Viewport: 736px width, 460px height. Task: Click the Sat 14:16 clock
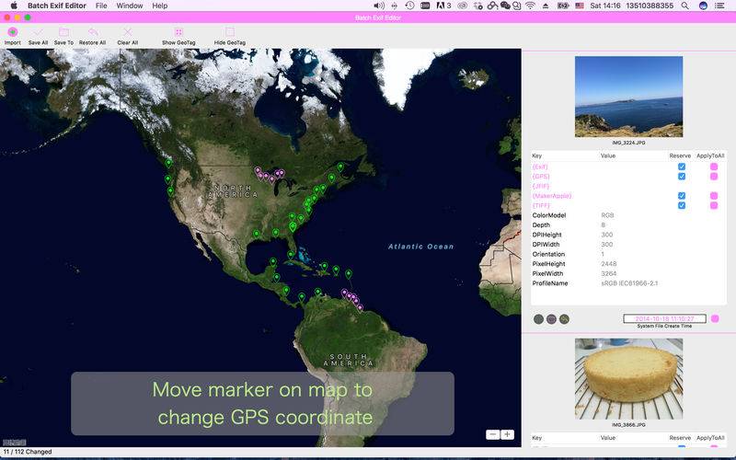coord(605,6)
